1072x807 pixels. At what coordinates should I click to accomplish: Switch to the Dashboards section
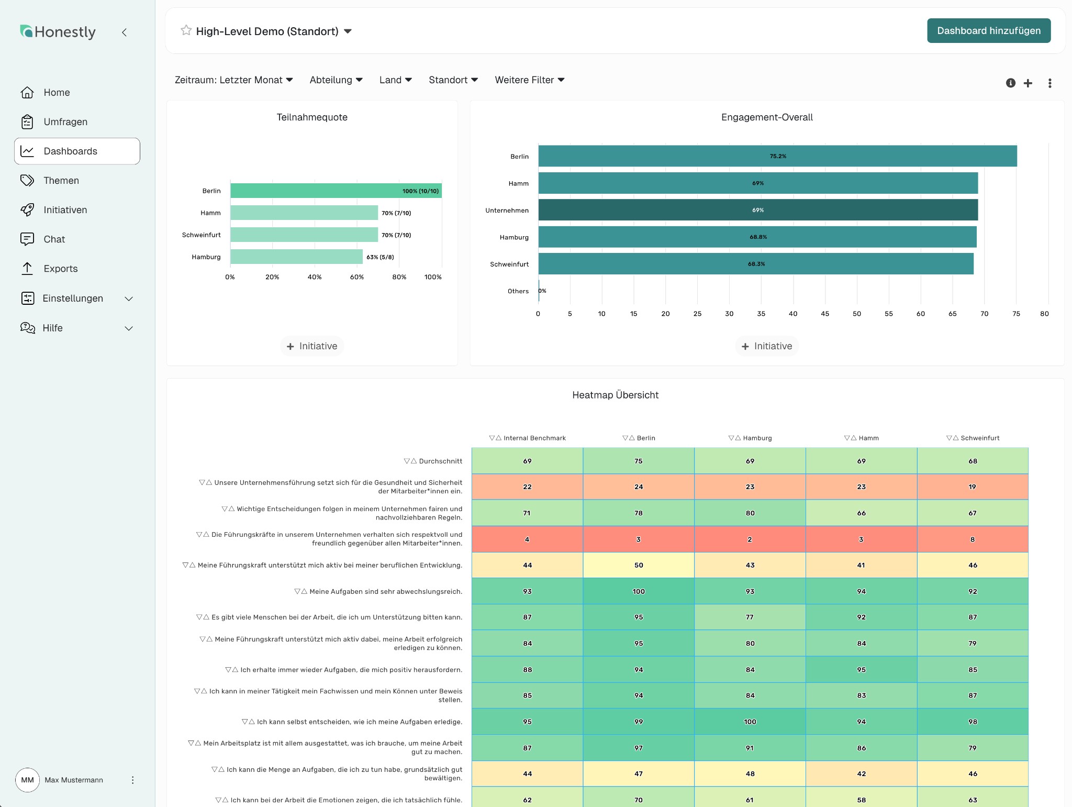point(70,151)
